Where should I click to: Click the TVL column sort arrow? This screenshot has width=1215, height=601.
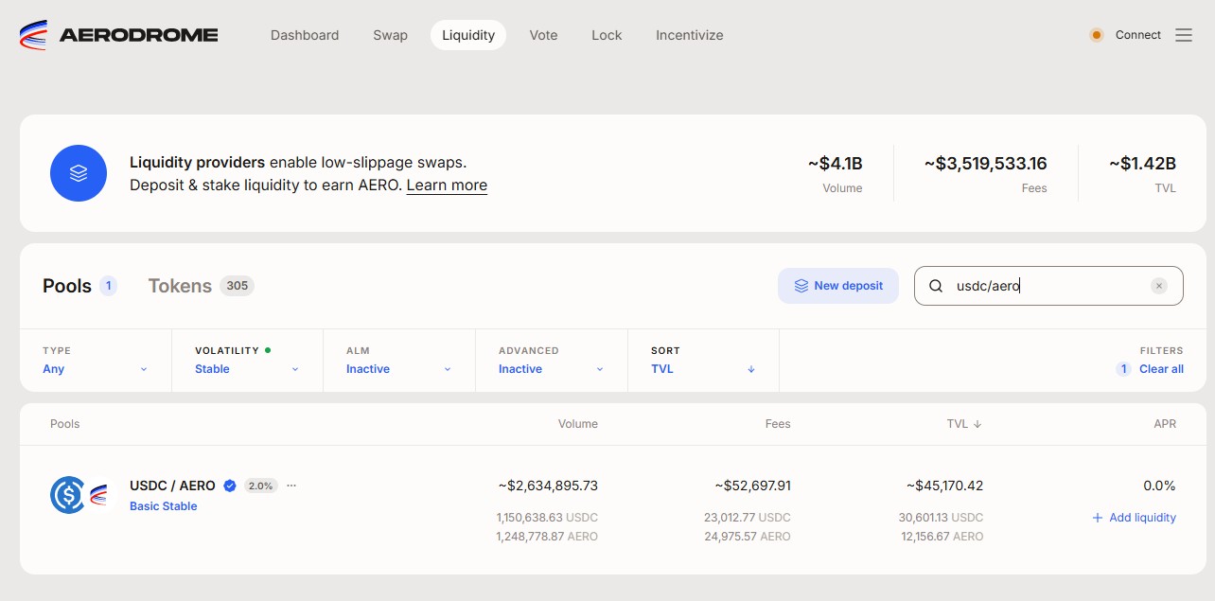click(977, 424)
